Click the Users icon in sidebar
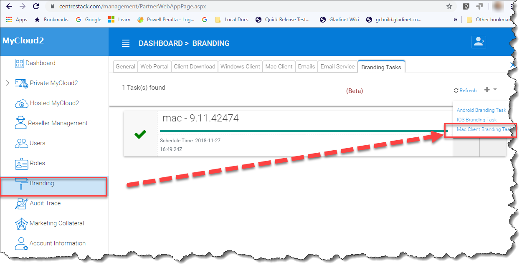The height and width of the screenshot is (270, 527). click(x=21, y=143)
